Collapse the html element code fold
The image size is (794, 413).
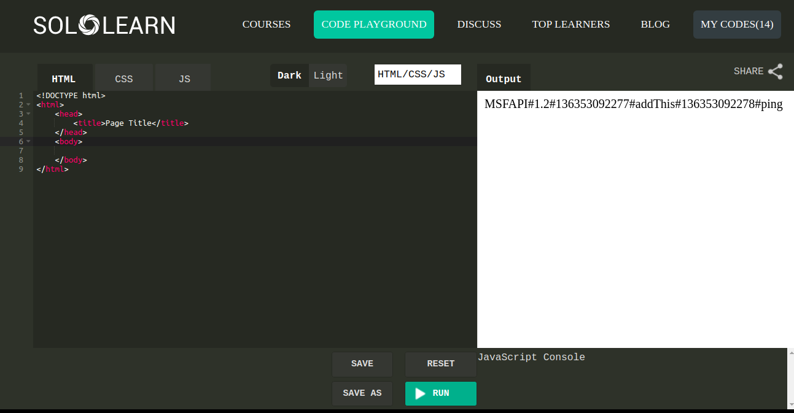(28, 104)
